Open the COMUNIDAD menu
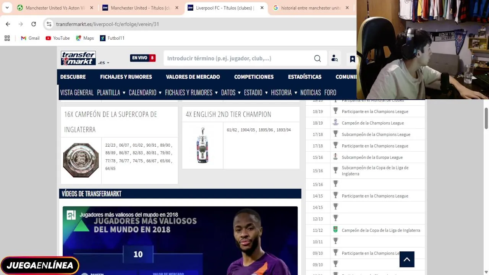 click(346, 77)
